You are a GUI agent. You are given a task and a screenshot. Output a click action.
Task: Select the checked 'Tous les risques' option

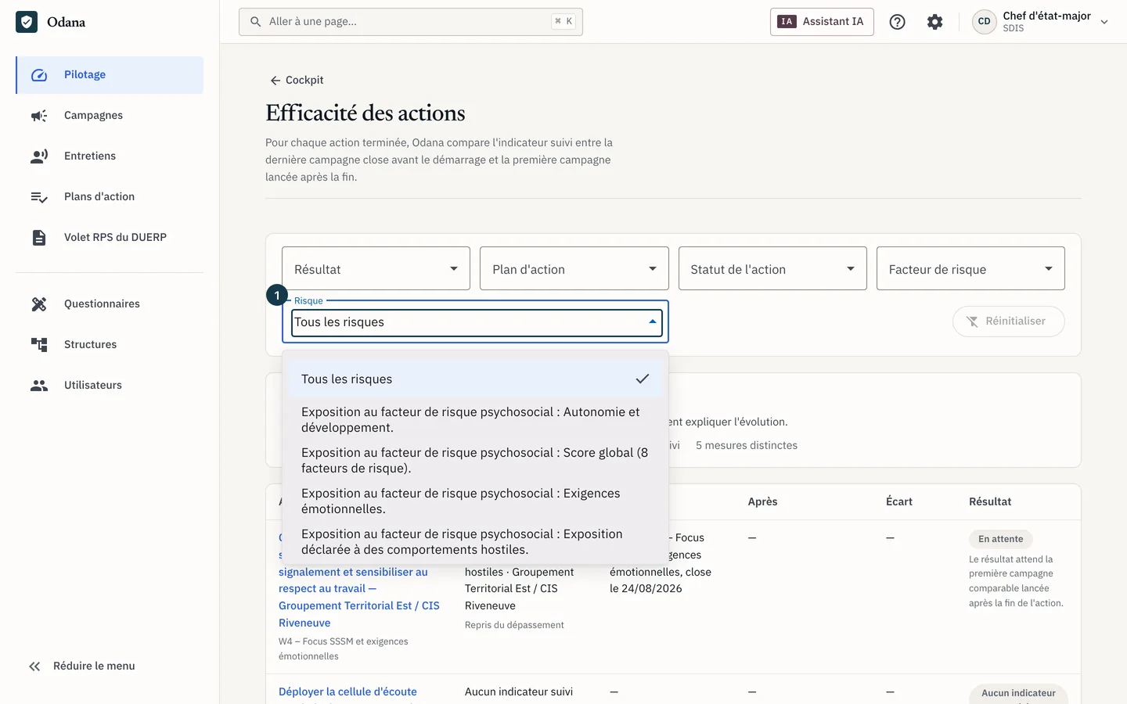click(475, 379)
